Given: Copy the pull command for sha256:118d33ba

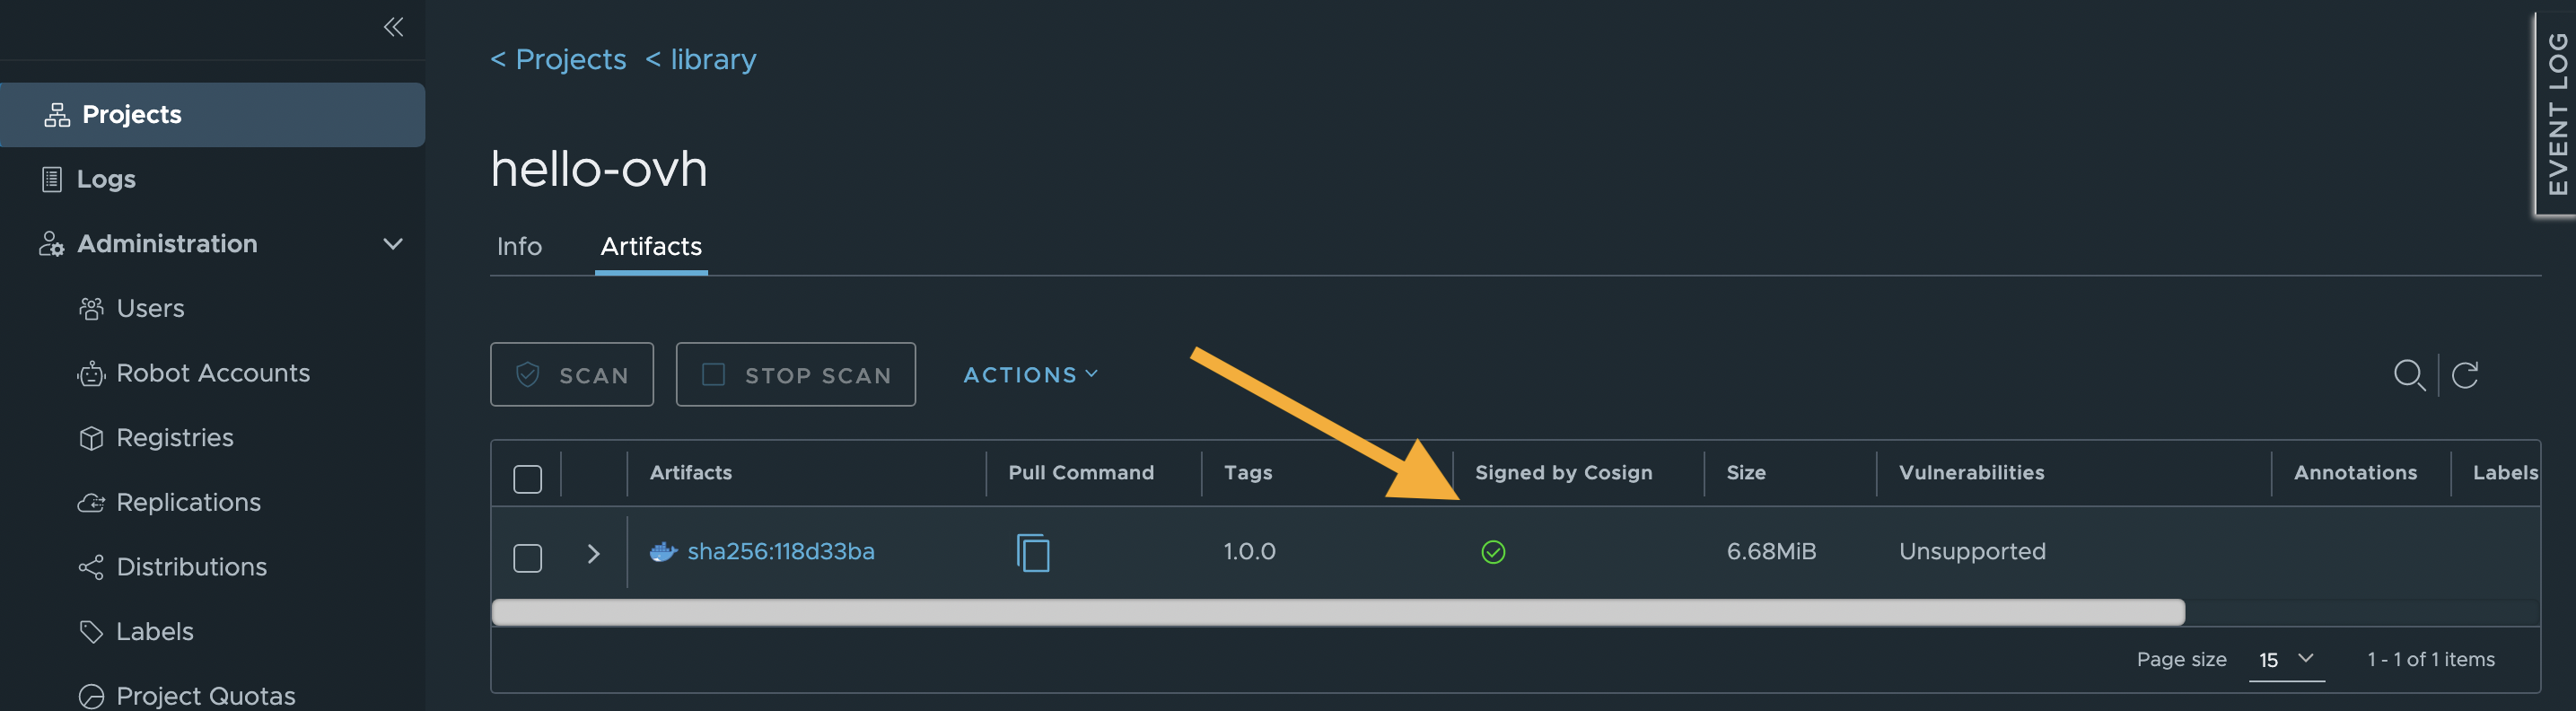Looking at the screenshot, I should [1032, 551].
